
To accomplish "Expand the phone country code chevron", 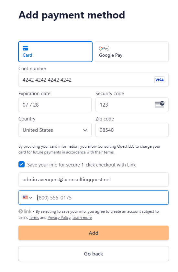I will 31,198.
